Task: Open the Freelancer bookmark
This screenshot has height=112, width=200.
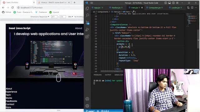Action: point(41,12)
